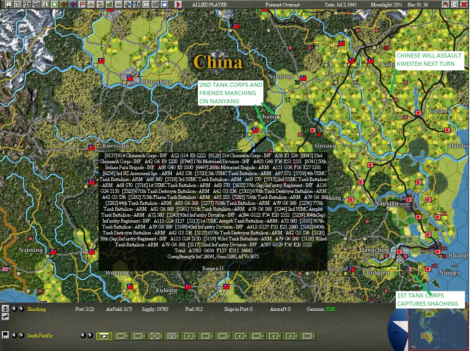Open the document report list icon
This screenshot has height=351, width=475.
tap(17, 5)
